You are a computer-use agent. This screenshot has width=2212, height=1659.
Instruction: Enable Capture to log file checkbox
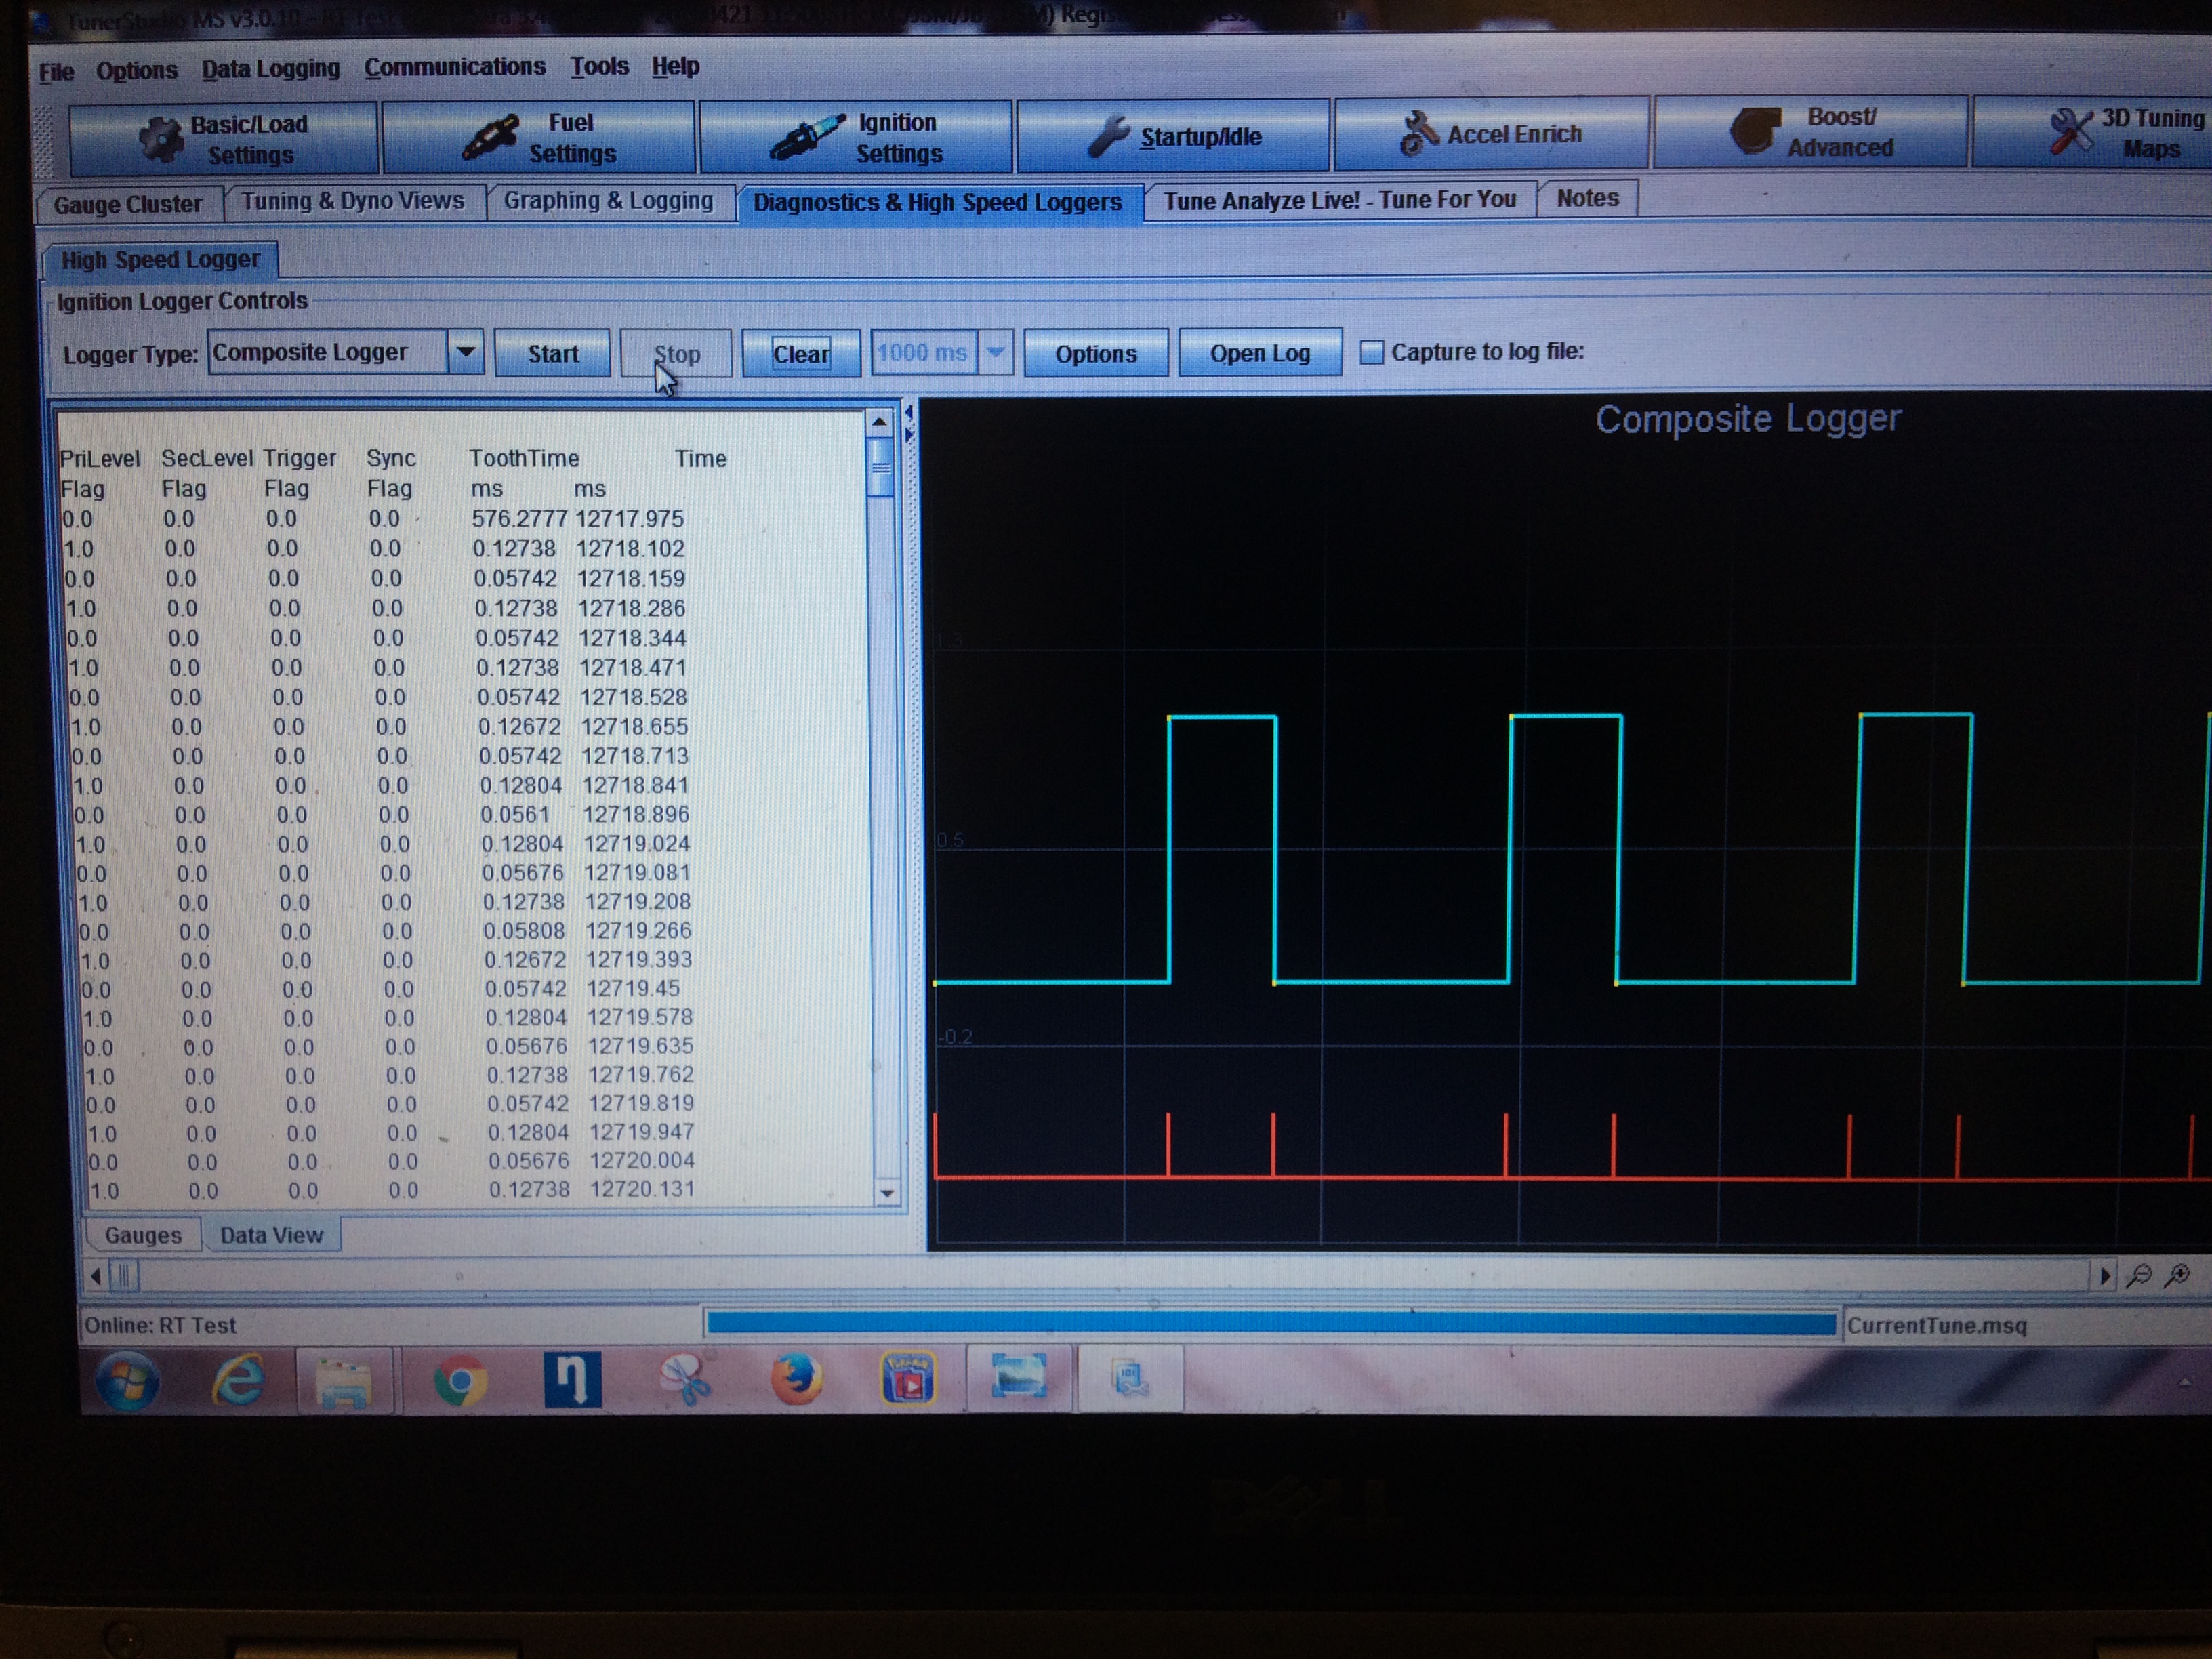click(1372, 352)
